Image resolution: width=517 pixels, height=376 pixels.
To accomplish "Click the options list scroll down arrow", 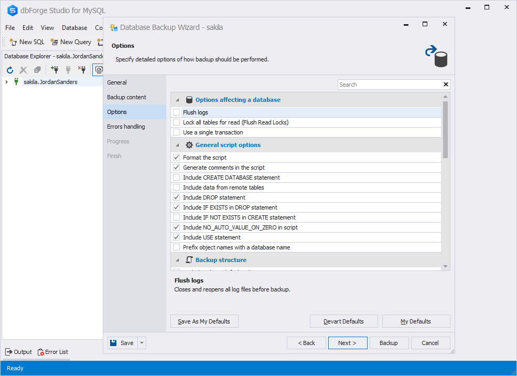I will point(446,266).
